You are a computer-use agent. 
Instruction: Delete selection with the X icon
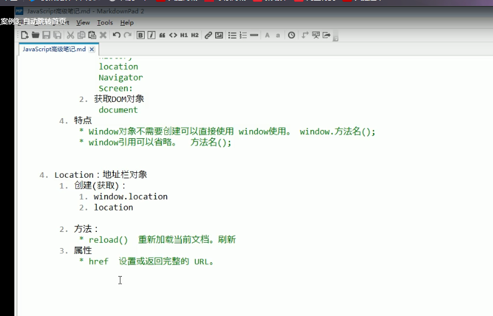pos(103,35)
